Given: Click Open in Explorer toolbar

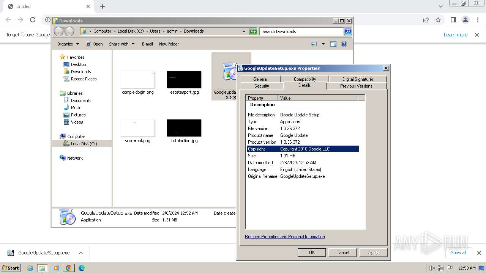Looking at the screenshot, I should [94, 44].
